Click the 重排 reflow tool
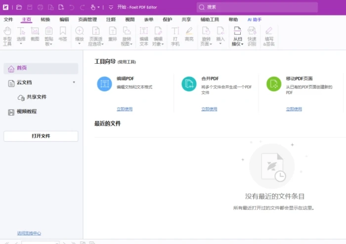The height and width of the screenshot is (244, 346). (x=113, y=34)
